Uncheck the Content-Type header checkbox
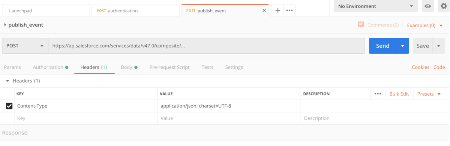The height and width of the screenshot is (146, 450). [x=9, y=106]
